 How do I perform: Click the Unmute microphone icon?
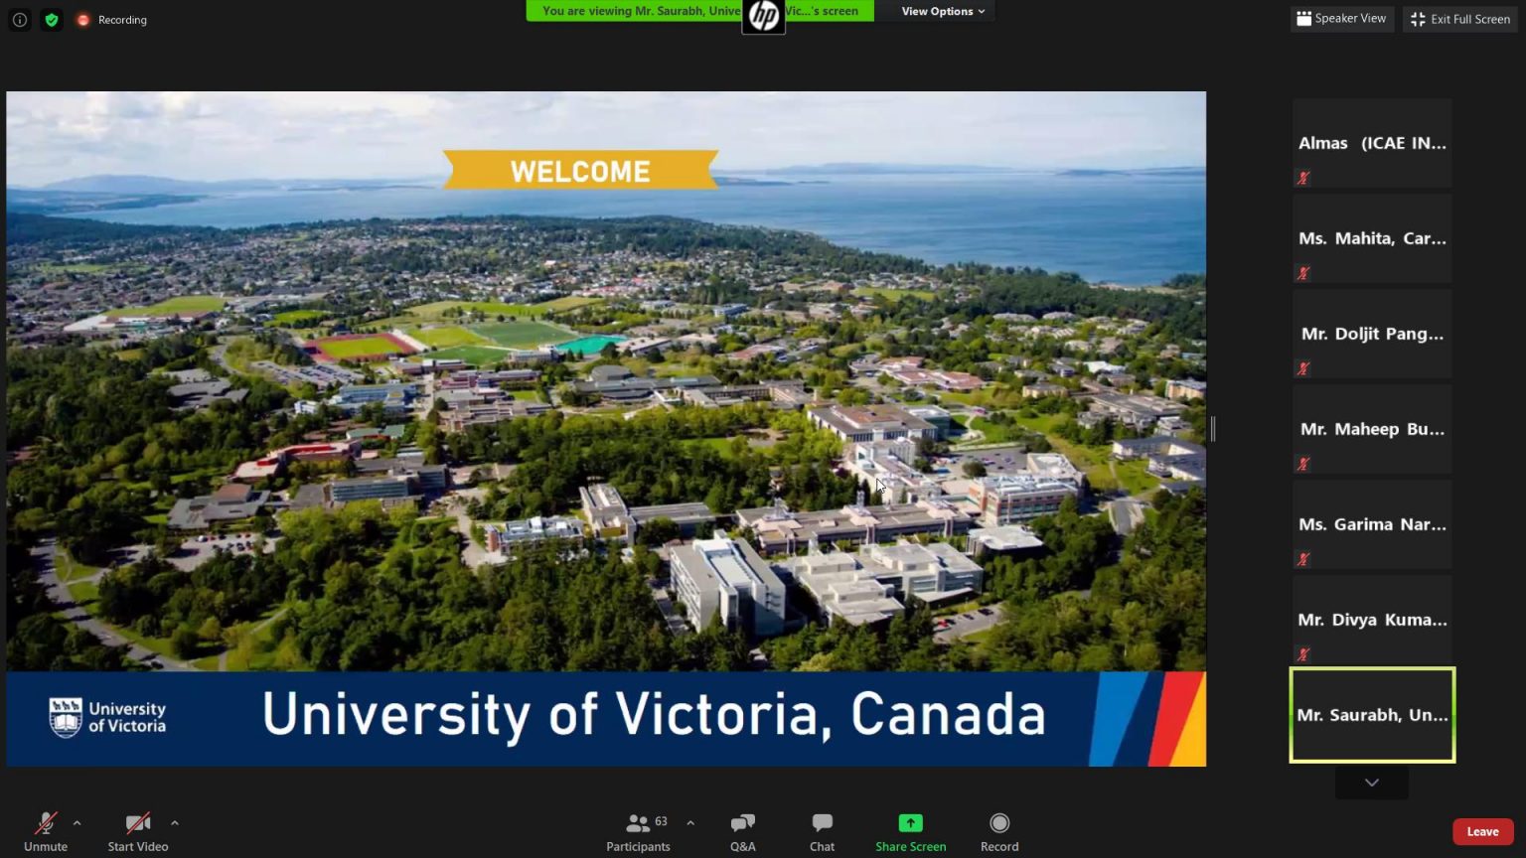46,823
